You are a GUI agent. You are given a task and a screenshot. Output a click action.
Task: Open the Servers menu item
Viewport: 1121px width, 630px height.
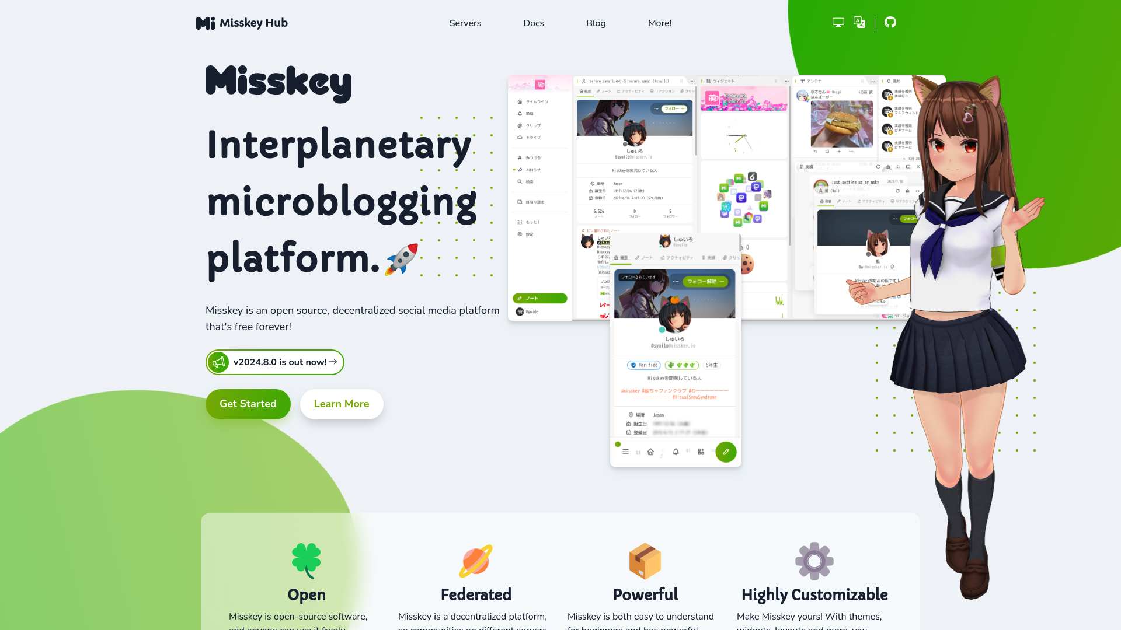[x=464, y=23]
